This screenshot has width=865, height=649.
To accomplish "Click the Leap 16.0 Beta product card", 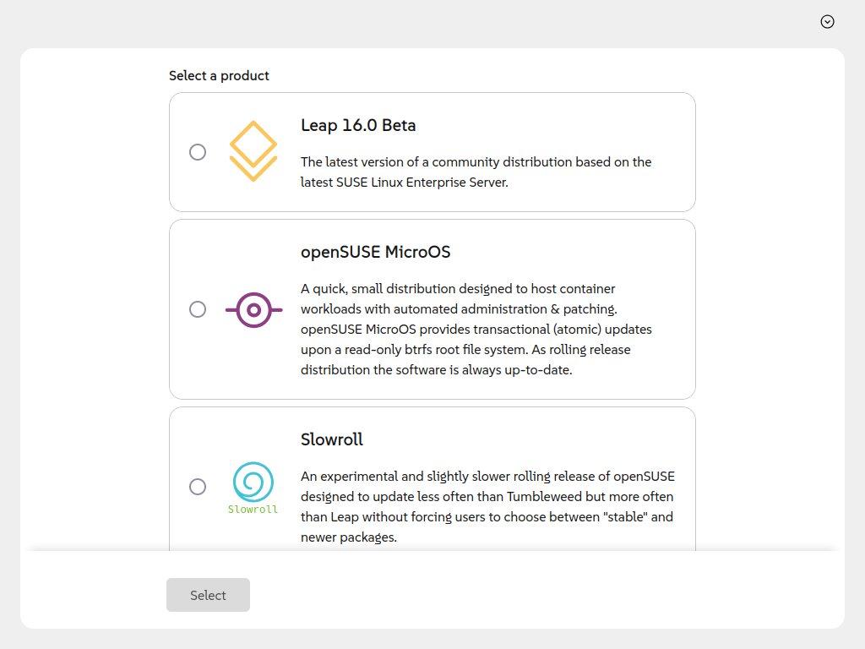I will pos(432,152).
